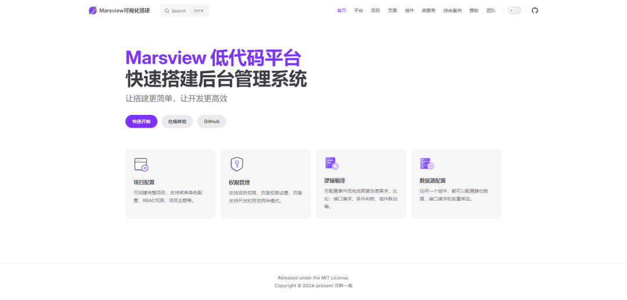627x300 pixels.
Task: Open the 团队 nav link
Action: point(491,10)
